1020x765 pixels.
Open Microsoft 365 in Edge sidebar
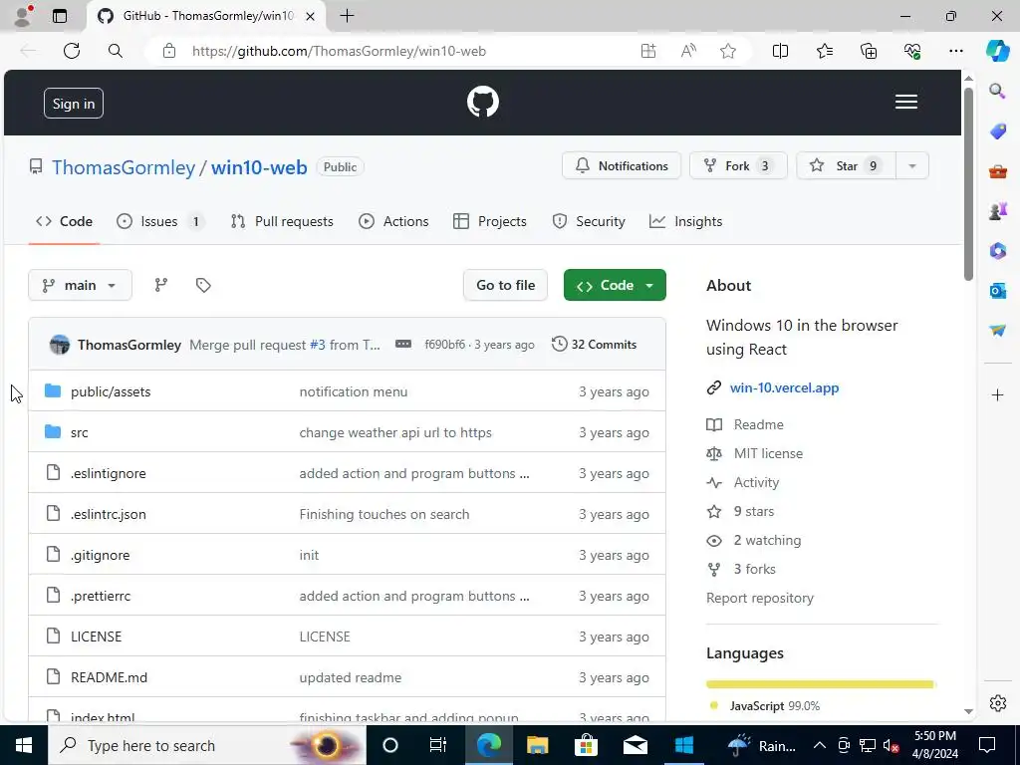click(997, 250)
